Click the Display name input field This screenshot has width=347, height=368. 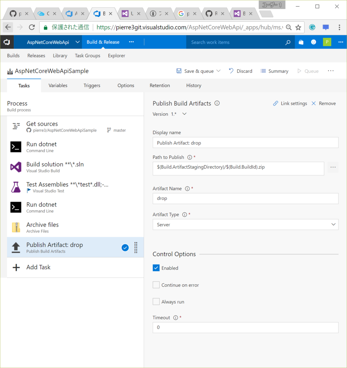(x=245, y=143)
